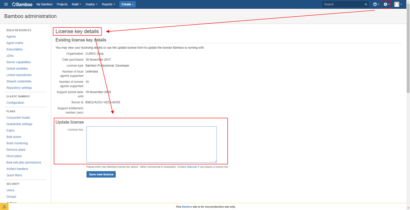Open the administration gear menu
The width and height of the screenshot is (410, 210).
click(x=386, y=4)
